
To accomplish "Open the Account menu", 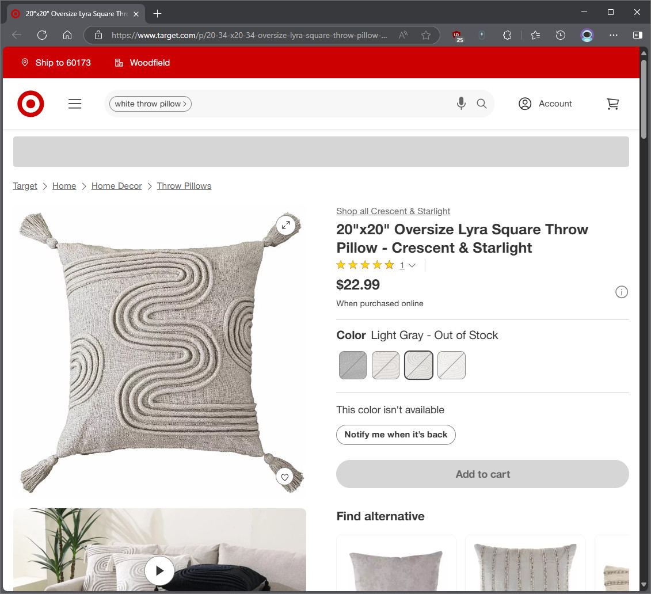I will point(545,104).
